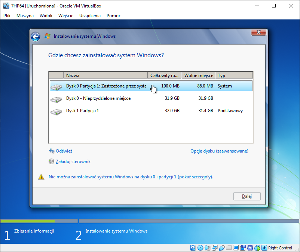Click the Nazwa column header
This screenshot has width=300, height=252.
click(x=105, y=75)
